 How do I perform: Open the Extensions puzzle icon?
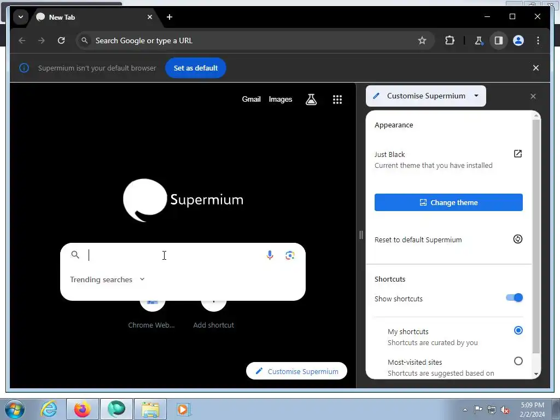[x=450, y=40]
